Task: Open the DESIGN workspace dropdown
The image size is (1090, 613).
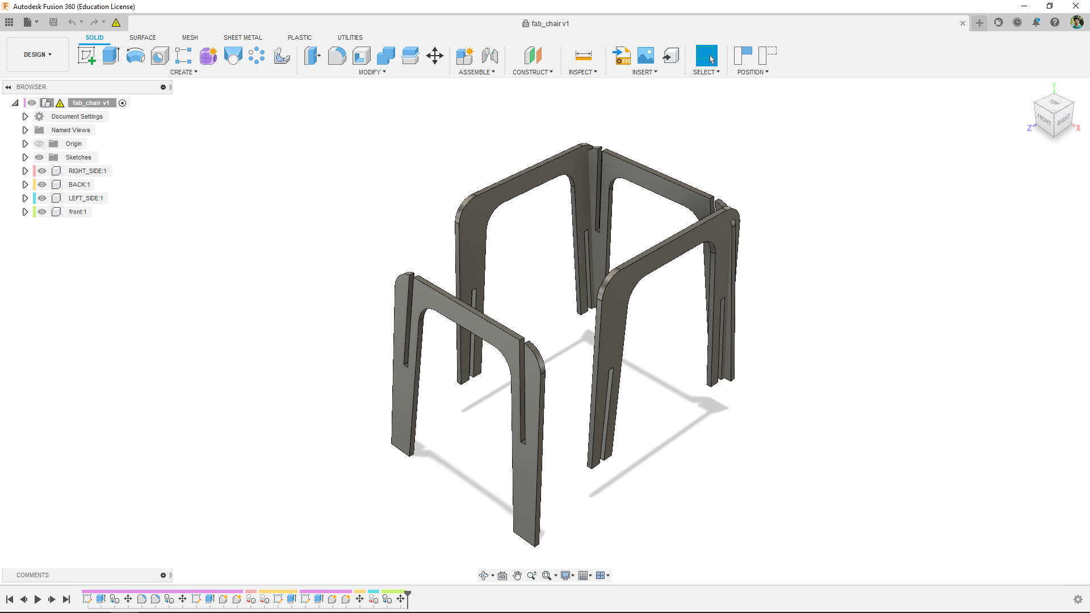Action: point(37,54)
